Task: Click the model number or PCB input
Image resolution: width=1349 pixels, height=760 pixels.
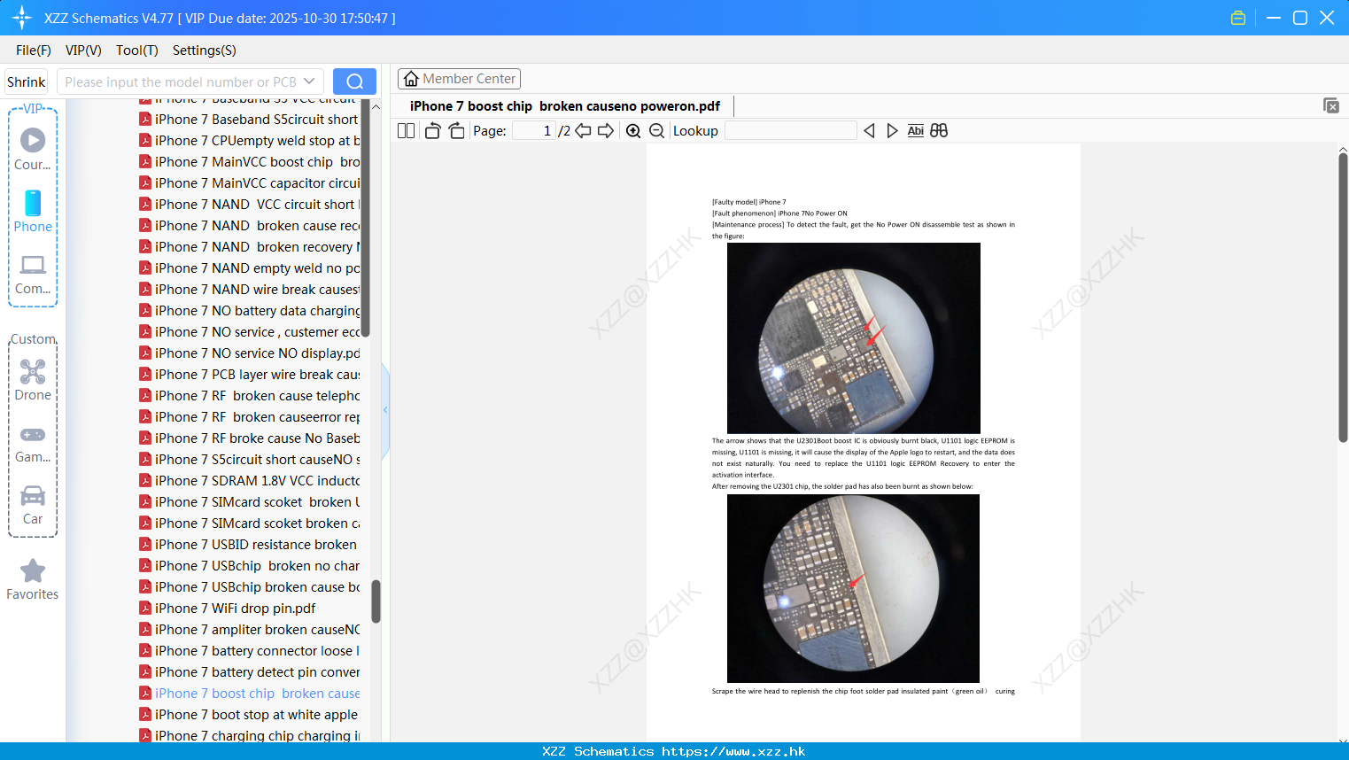Action: point(180,81)
